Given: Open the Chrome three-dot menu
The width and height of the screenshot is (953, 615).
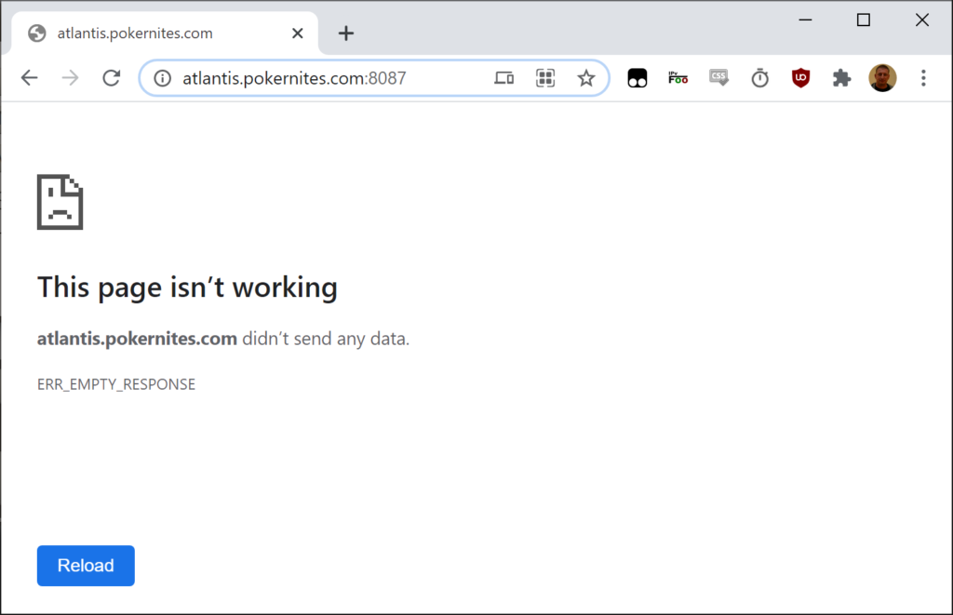Looking at the screenshot, I should (x=923, y=78).
